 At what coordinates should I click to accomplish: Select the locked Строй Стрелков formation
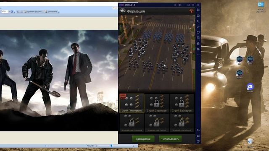click(x=157, y=103)
